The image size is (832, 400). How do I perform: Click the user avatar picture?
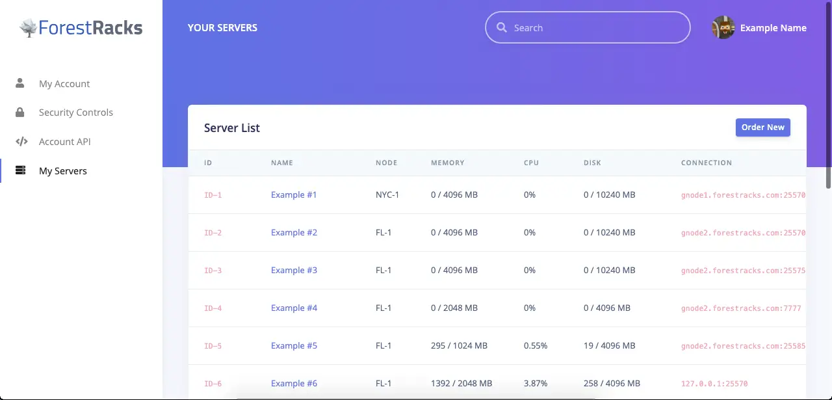click(x=723, y=28)
